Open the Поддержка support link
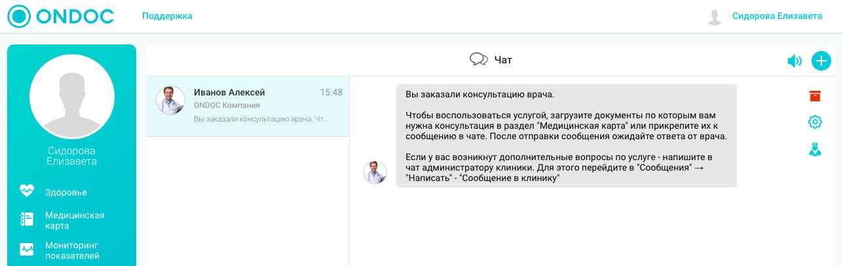The height and width of the screenshot is (266, 843). (167, 16)
